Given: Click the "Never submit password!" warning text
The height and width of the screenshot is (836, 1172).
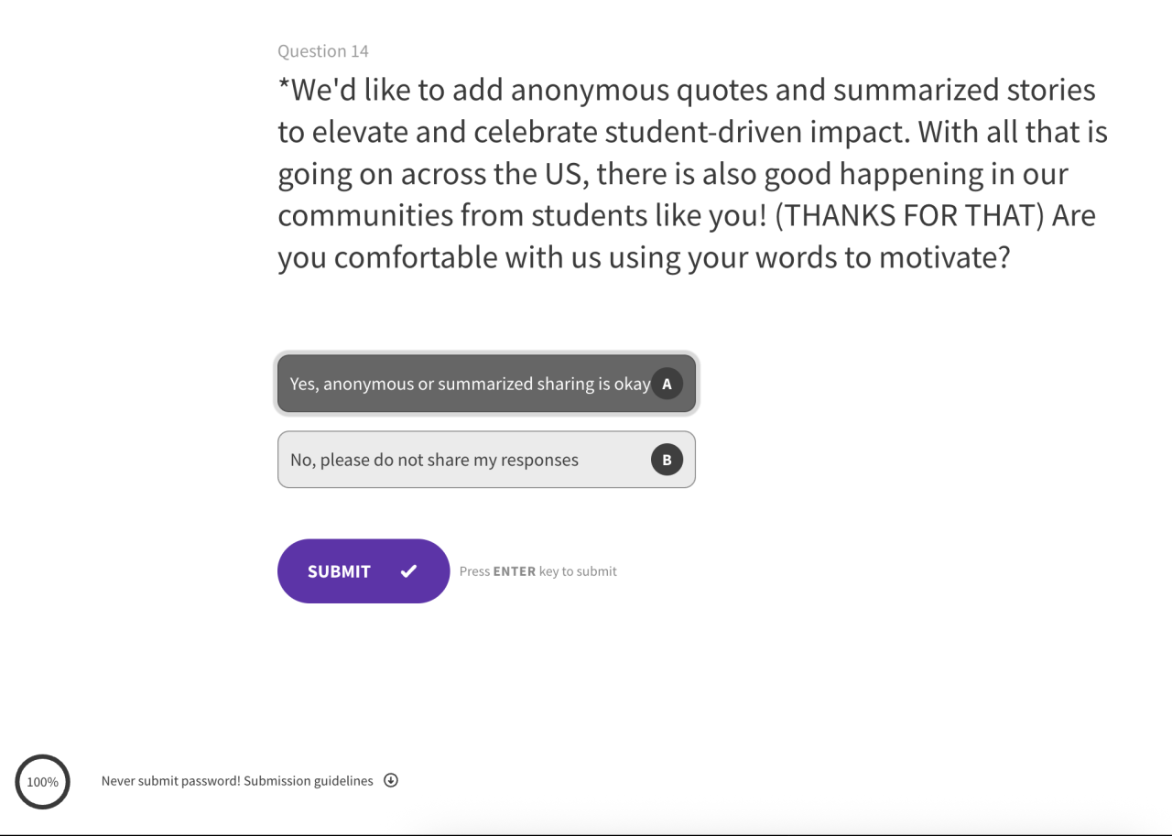Looking at the screenshot, I should click(170, 781).
